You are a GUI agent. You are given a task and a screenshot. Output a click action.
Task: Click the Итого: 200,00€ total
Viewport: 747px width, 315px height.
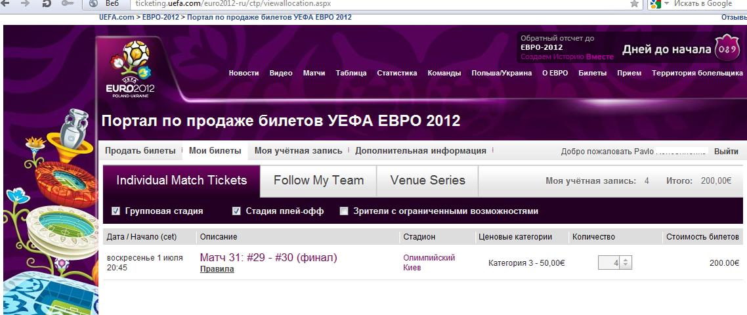point(698,181)
